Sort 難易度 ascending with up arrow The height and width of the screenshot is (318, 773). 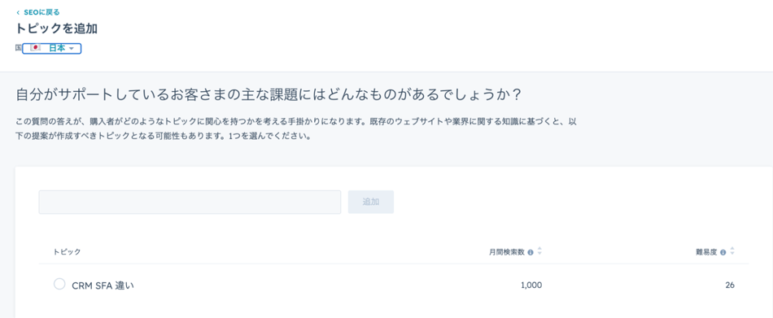[732, 249]
